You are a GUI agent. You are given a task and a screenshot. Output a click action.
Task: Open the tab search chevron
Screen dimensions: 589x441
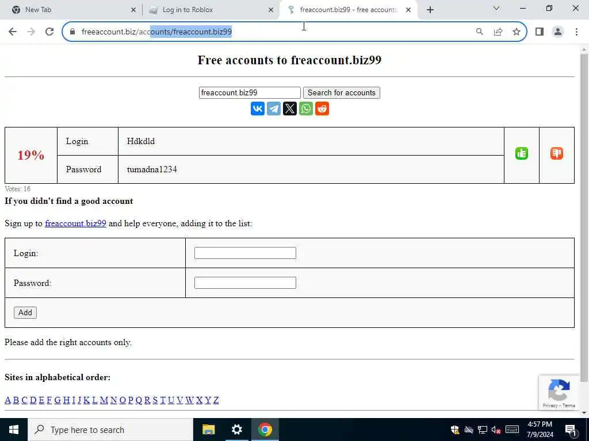click(x=496, y=8)
